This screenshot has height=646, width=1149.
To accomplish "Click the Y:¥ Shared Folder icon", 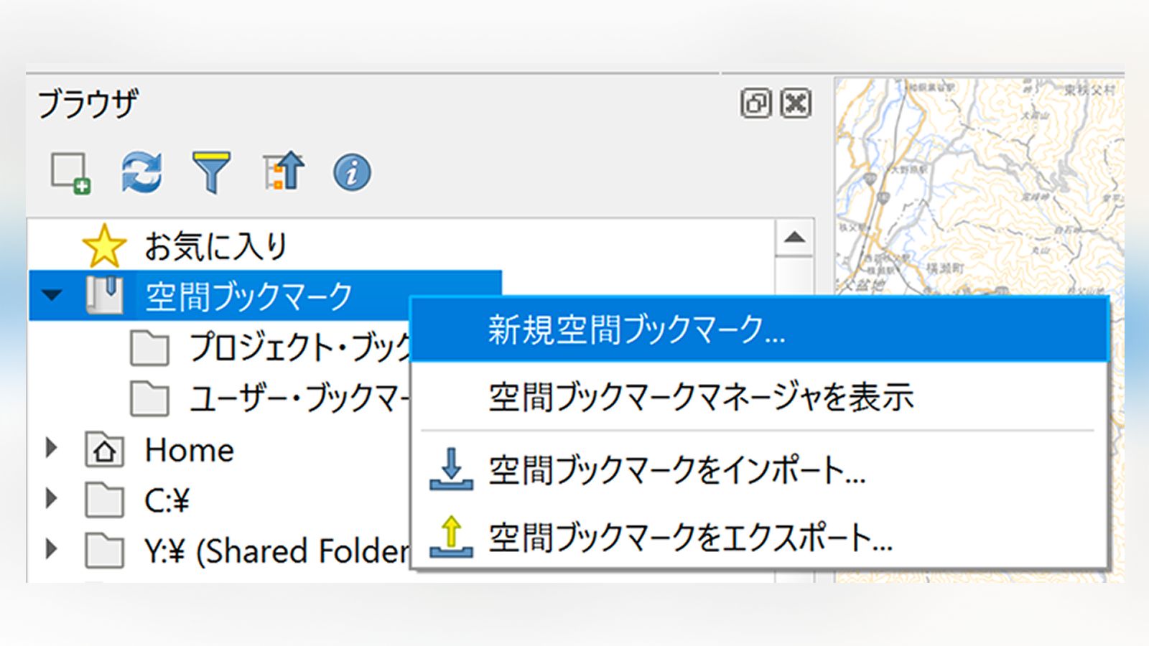I will [x=105, y=550].
